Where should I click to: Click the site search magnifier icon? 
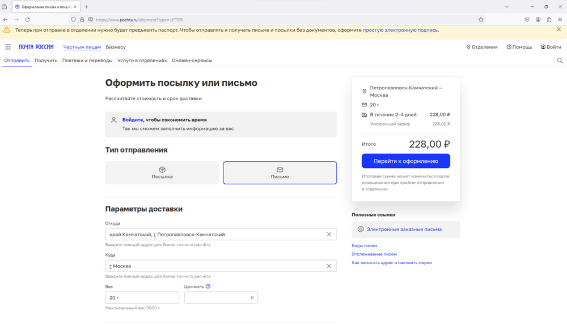click(560, 61)
